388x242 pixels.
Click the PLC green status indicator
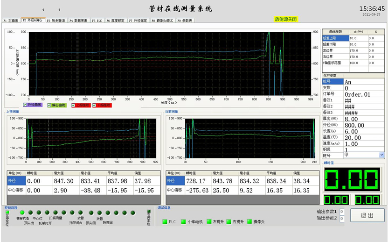pyautogui.click(x=165, y=221)
